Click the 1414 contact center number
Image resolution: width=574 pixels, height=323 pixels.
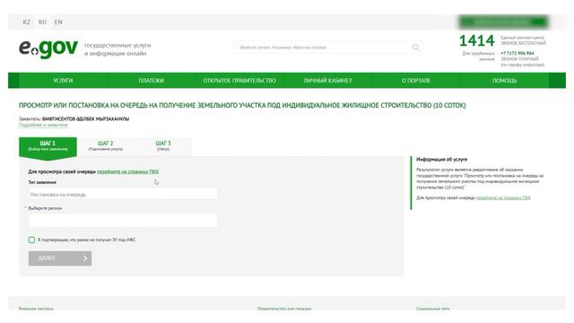[x=476, y=40]
